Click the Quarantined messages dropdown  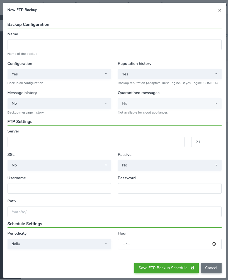[169, 103]
